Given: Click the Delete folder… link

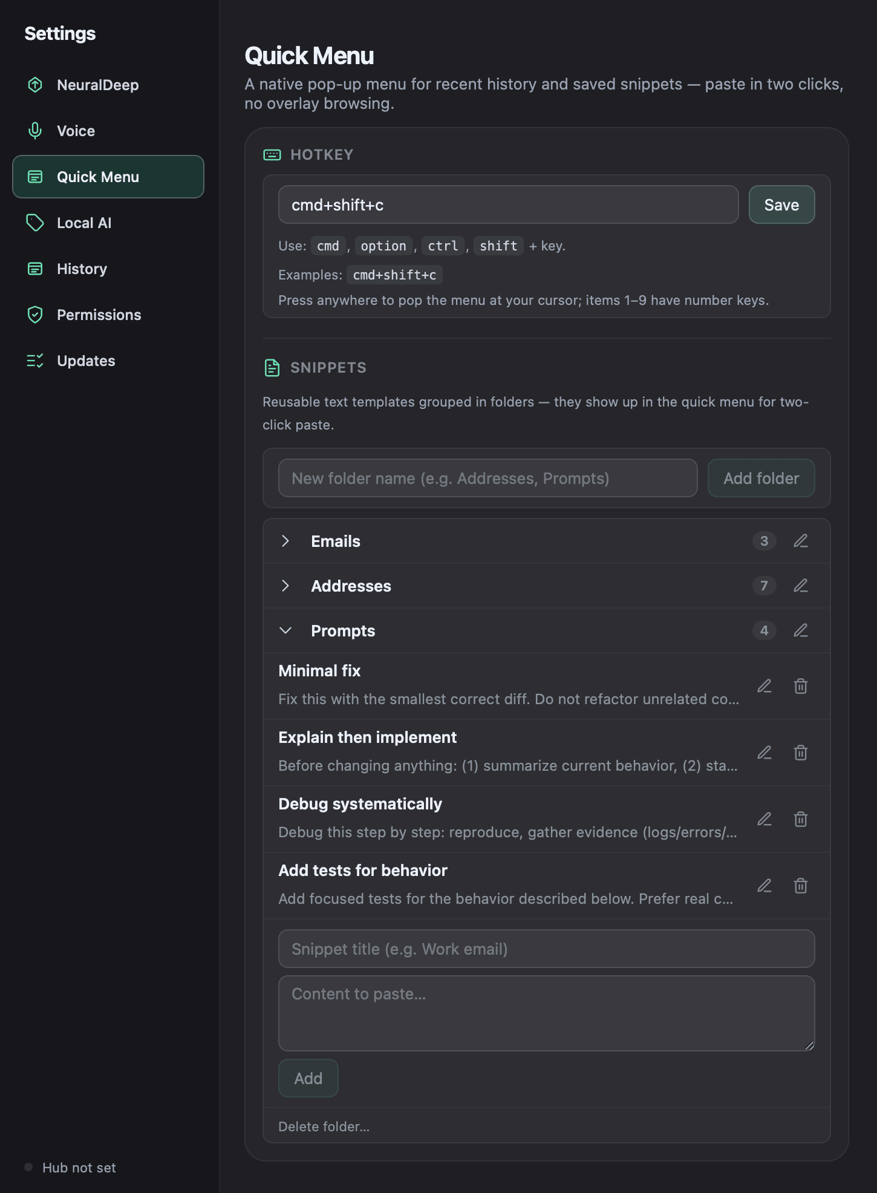Looking at the screenshot, I should point(324,1126).
